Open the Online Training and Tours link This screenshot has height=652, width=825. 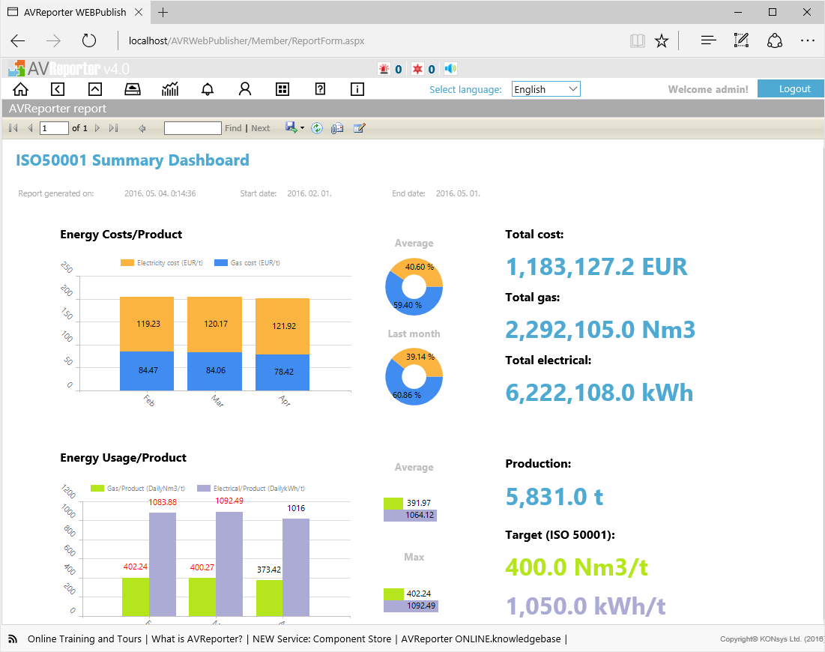[84, 639]
